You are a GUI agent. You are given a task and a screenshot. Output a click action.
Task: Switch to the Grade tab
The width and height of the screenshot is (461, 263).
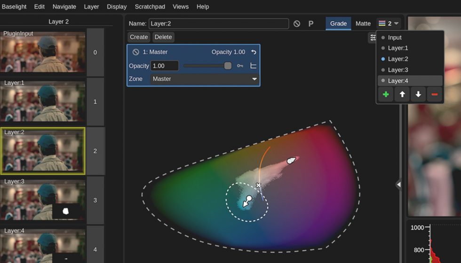pos(338,23)
